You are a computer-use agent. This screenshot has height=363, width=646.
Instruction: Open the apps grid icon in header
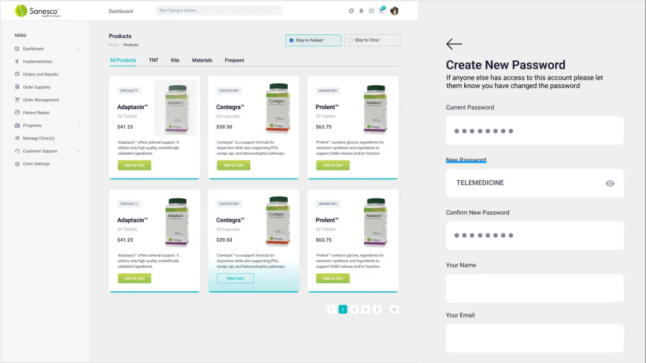[371, 11]
